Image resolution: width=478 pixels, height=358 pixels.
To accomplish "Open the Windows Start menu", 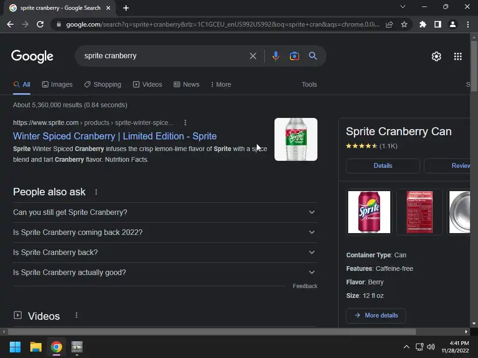I will 15,347.
